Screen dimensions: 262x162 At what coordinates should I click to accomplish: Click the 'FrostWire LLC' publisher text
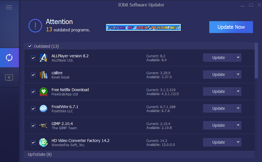[62, 111]
